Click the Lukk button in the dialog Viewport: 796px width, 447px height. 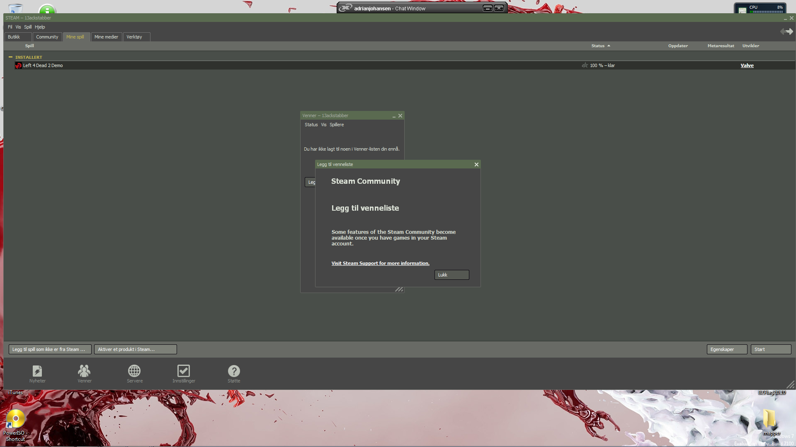(x=451, y=275)
